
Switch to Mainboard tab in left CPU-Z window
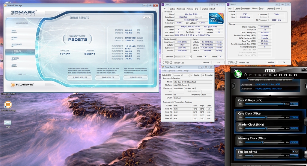tap(181, 9)
